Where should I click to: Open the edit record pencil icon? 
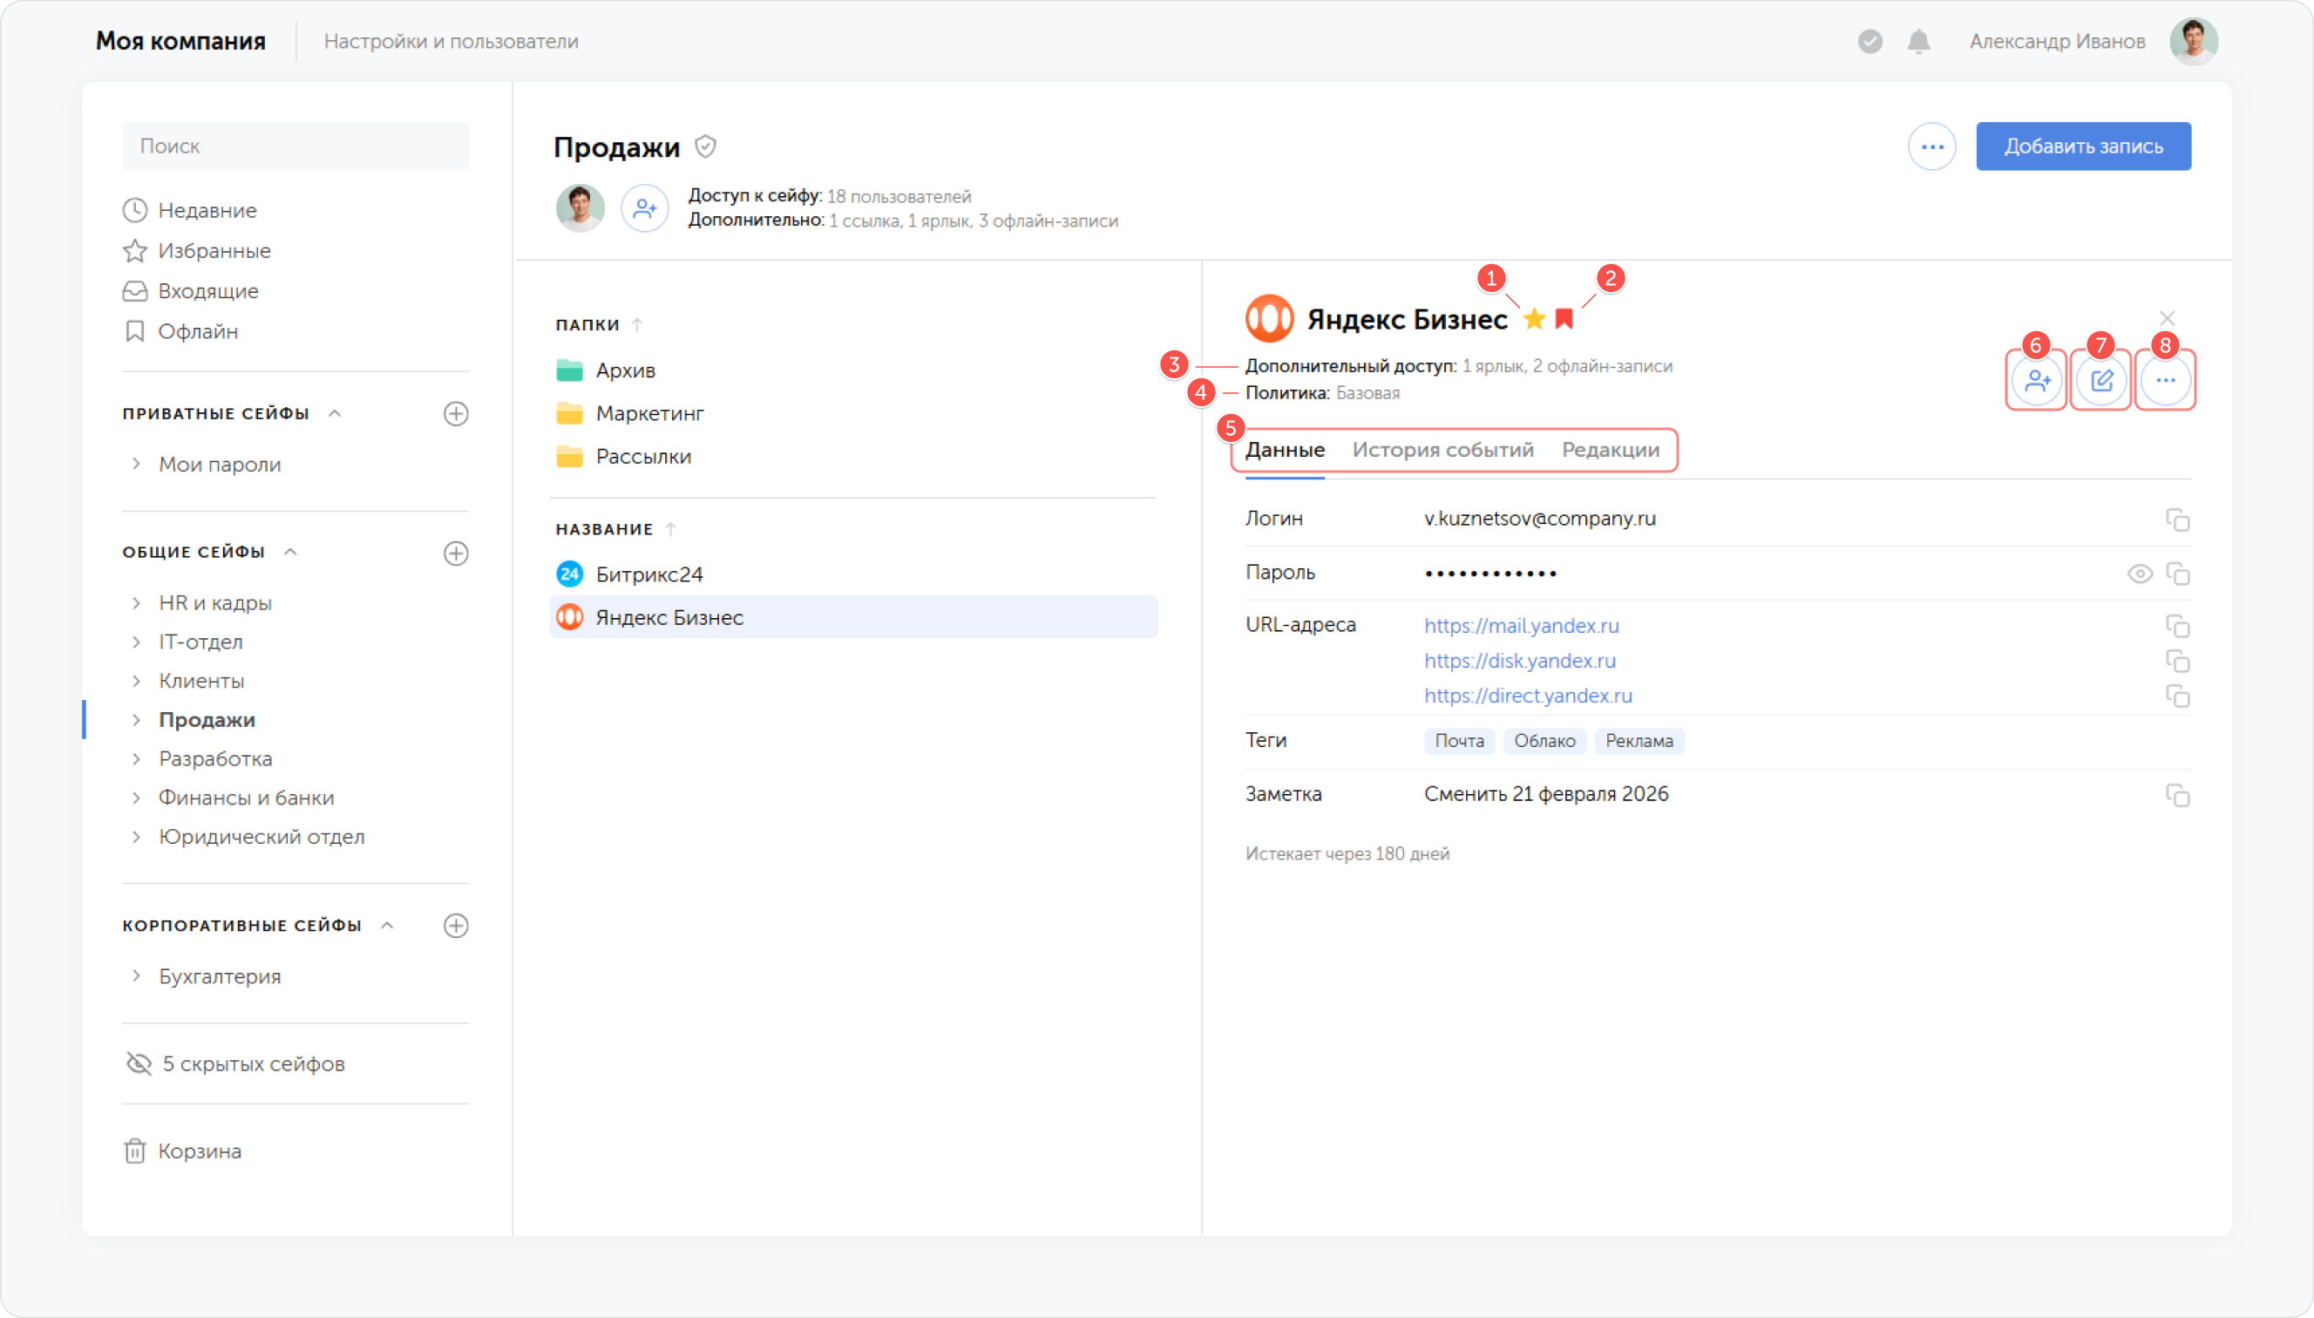2100,380
